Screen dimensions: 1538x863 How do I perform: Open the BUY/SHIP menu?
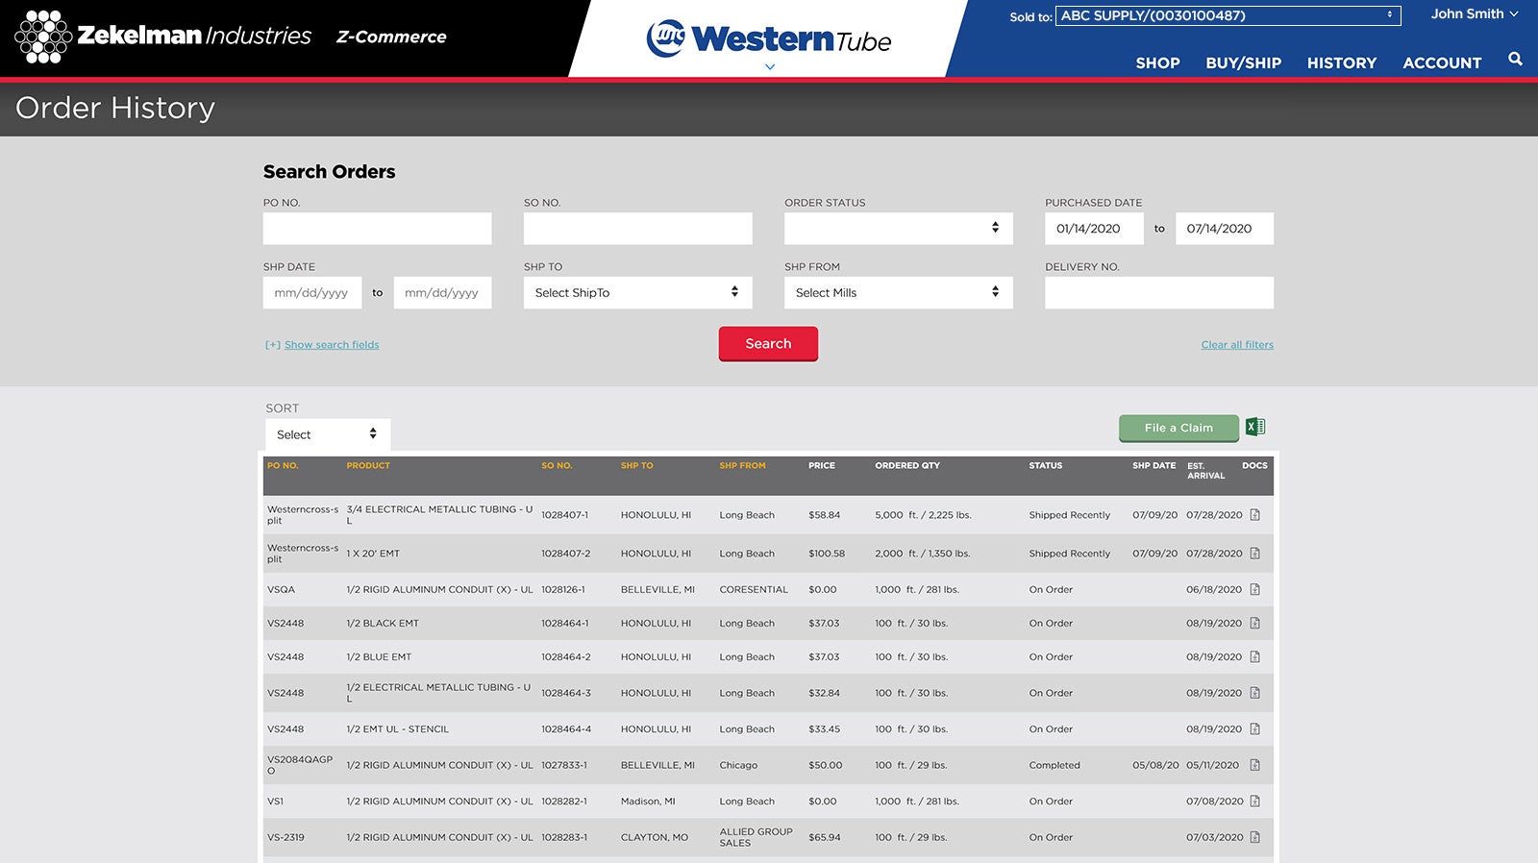[x=1243, y=63]
